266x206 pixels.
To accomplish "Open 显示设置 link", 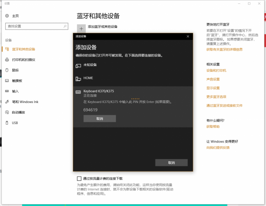I will pos(213,88).
